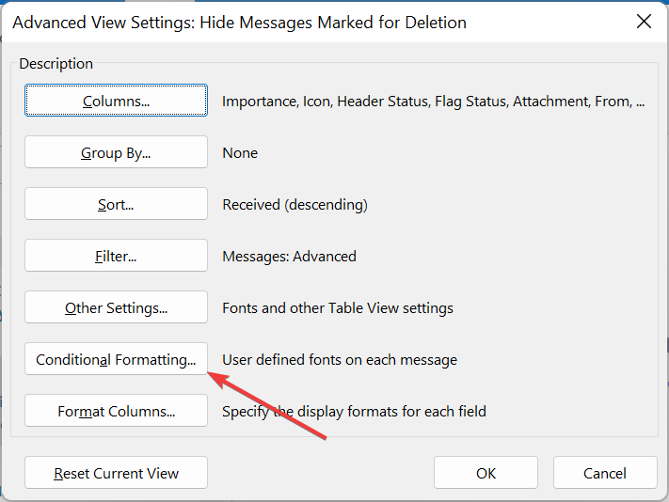669x502 pixels.
Task: Click 'Fonts and other Table View settings' text
Action: (338, 308)
